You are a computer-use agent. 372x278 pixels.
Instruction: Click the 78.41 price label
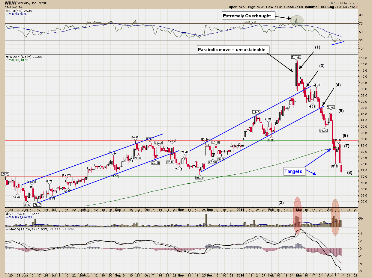click(x=184, y=152)
